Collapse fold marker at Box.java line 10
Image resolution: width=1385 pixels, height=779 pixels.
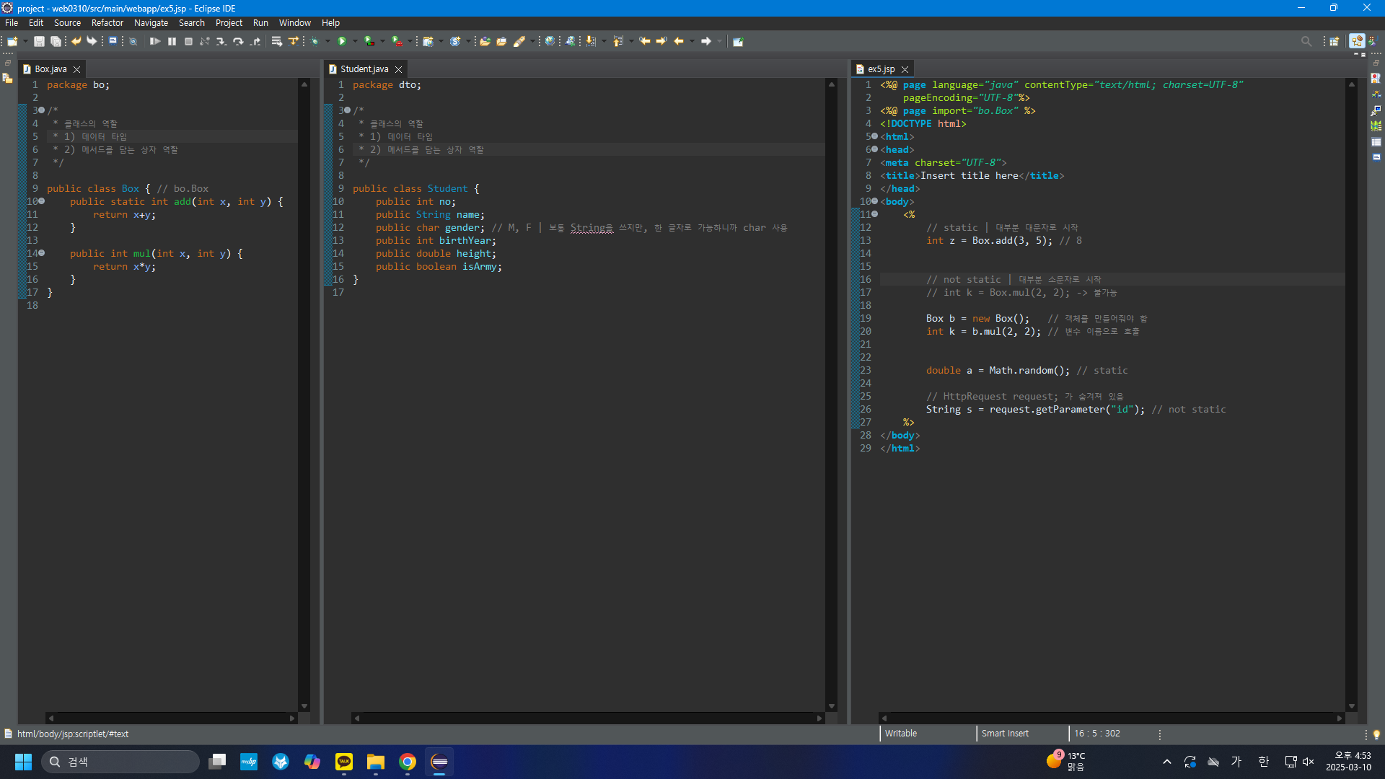(42, 201)
